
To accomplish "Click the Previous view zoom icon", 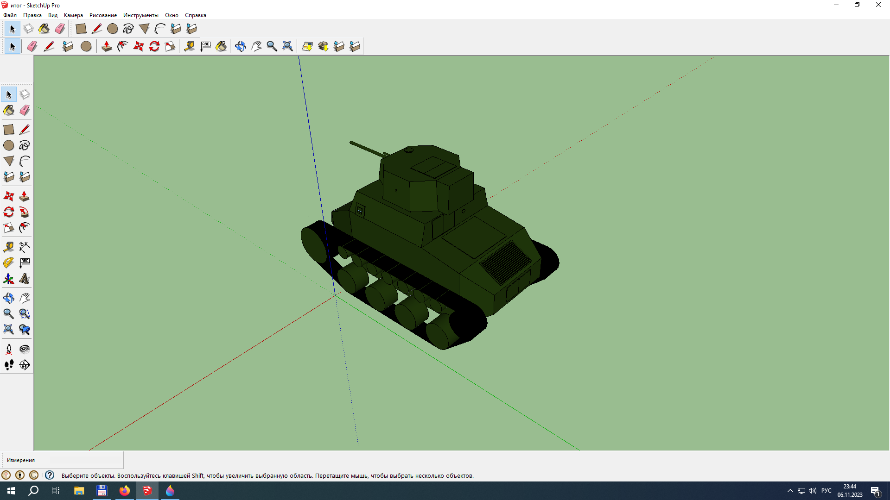I will 25,330.
